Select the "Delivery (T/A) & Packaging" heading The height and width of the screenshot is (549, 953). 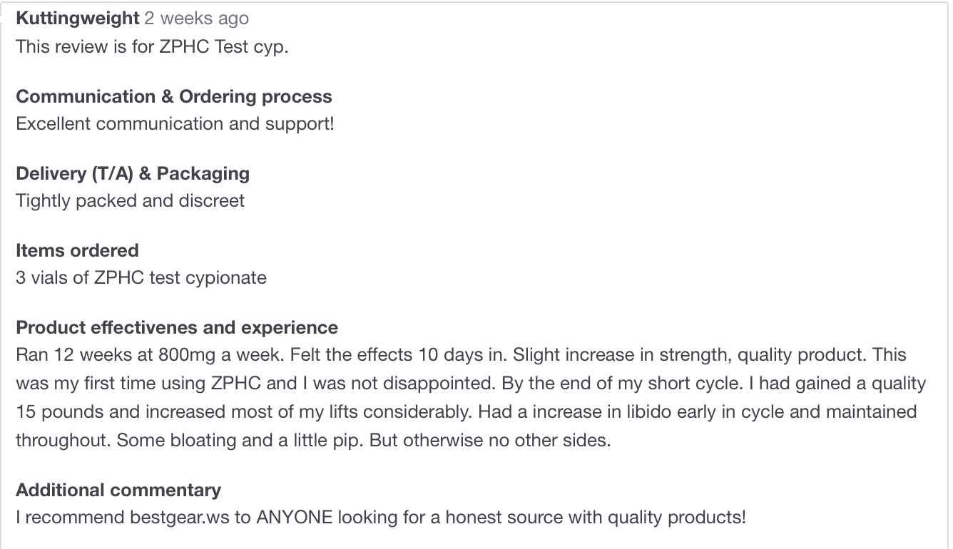point(133,173)
